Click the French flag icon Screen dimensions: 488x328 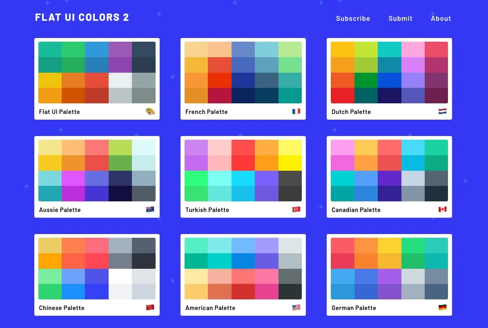coord(296,111)
